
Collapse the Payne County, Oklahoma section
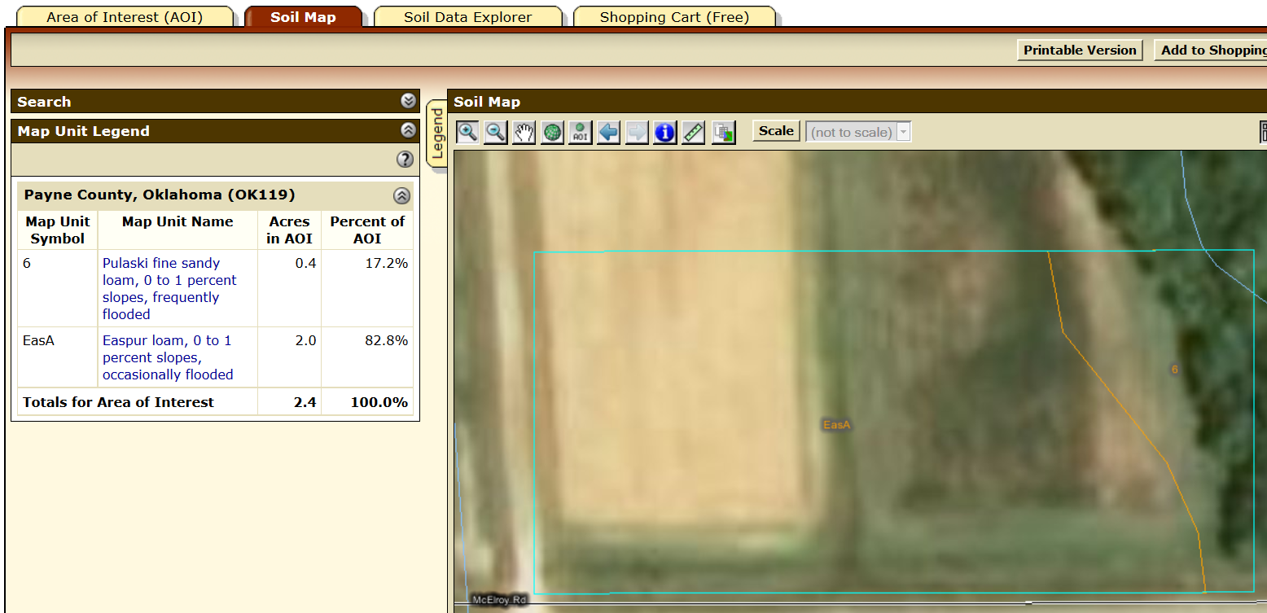(401, 195)
